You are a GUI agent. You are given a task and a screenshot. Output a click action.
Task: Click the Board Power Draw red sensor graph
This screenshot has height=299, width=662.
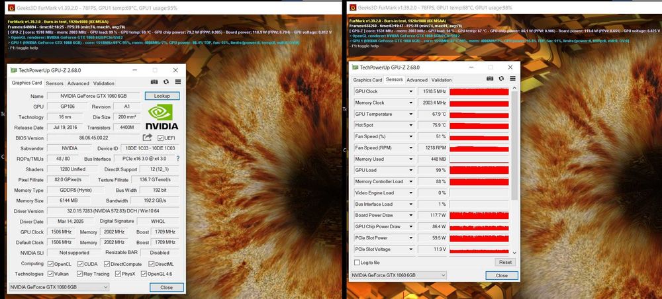point(479,216)
